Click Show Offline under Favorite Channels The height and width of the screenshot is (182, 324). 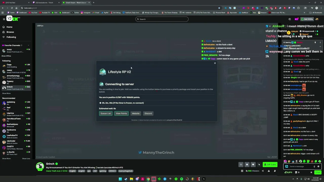coord(6,56)
